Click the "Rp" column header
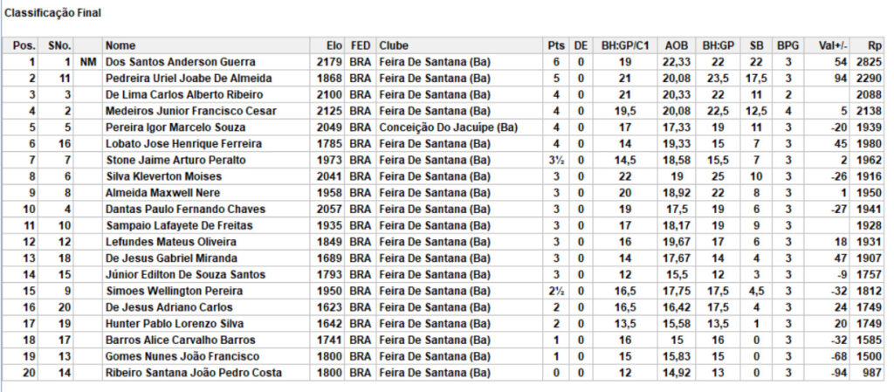 pos(874,45)
